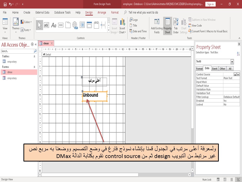Sort properties alphabetically in Property Sheet
242x182 pixels.
[x=238, y=54]
